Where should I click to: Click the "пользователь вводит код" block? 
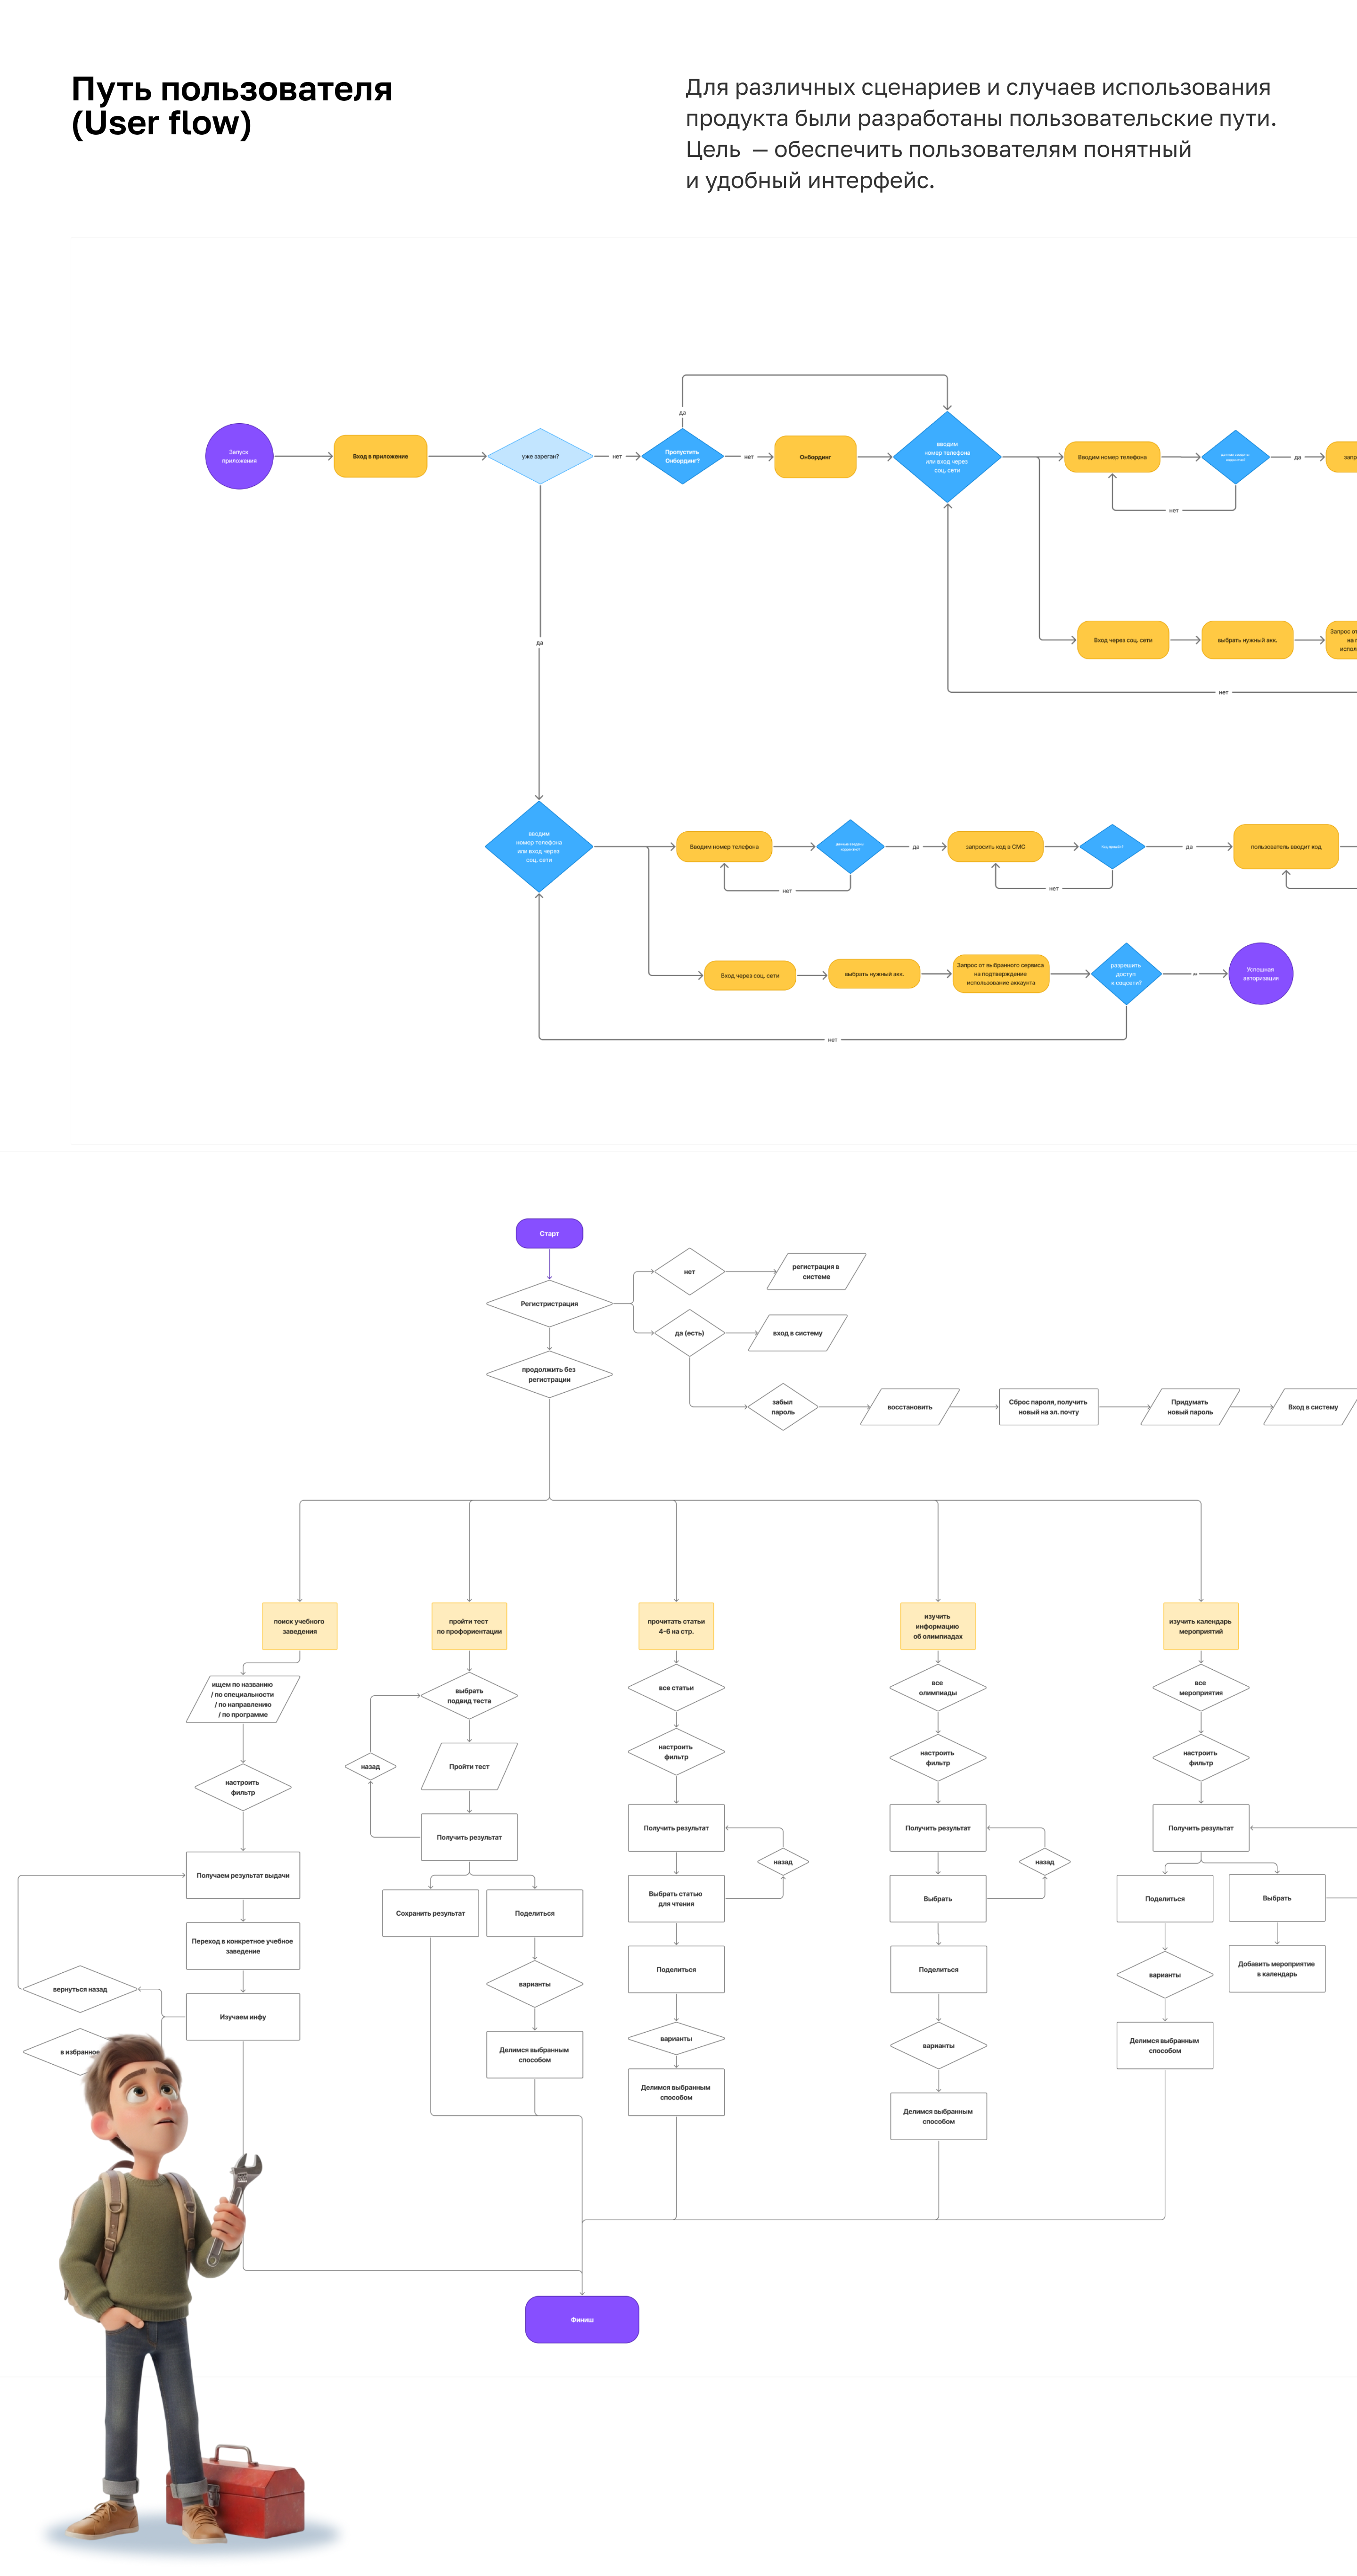(1286, 847)
